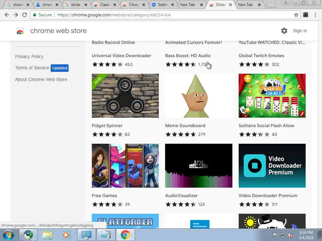Click Sign in
Screen dimensions: 322x241
coord(300,31)
